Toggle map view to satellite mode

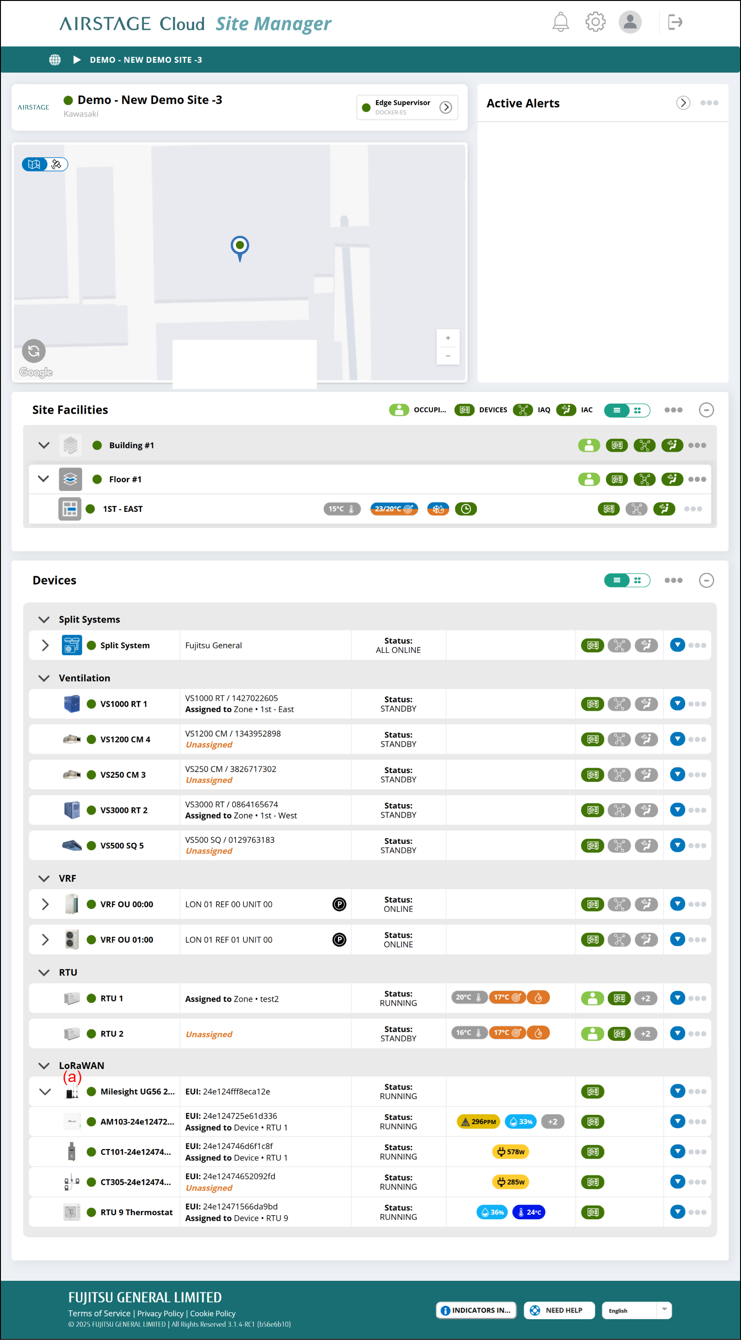pyautogui.click(x=57, y=165)
